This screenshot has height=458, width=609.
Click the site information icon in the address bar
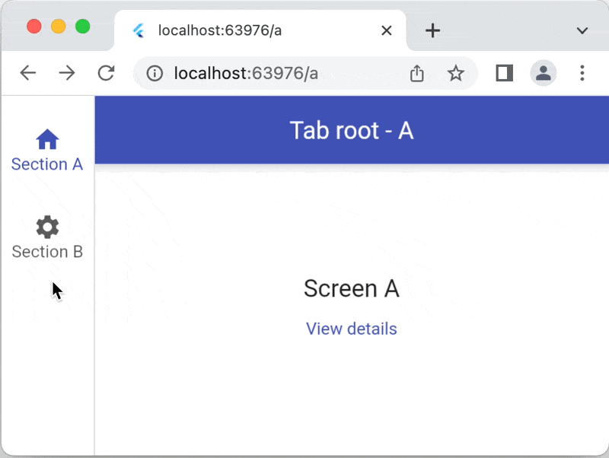coord(154,72)
